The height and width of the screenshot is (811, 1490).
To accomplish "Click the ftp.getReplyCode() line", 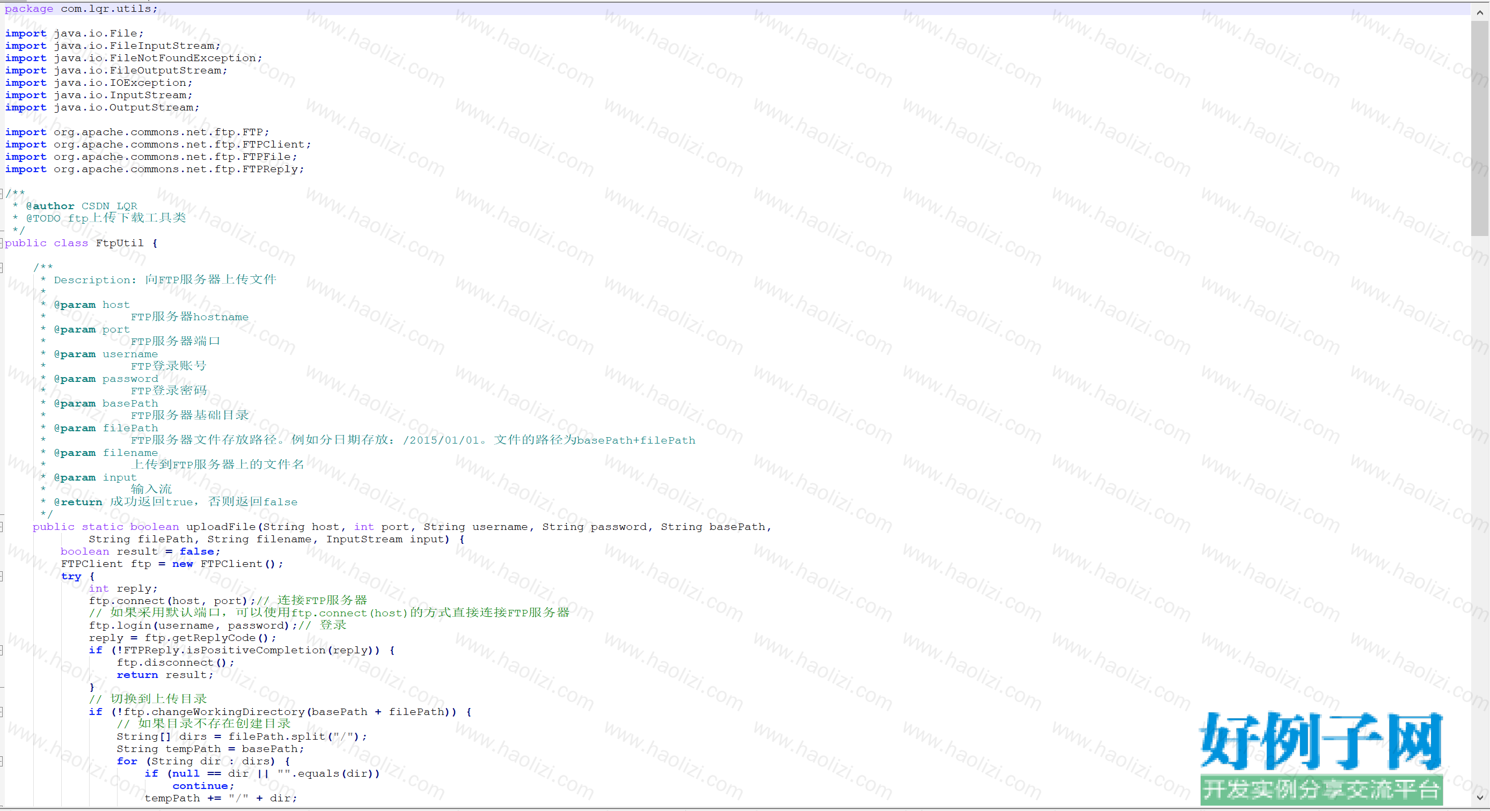I will pyautogui.click(x=182, y=638).
